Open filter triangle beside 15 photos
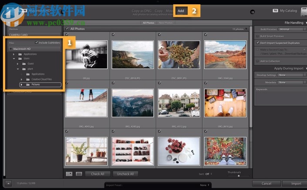Image resolution: width=307 pixels, height=190 pixels. tap(246, 29)
